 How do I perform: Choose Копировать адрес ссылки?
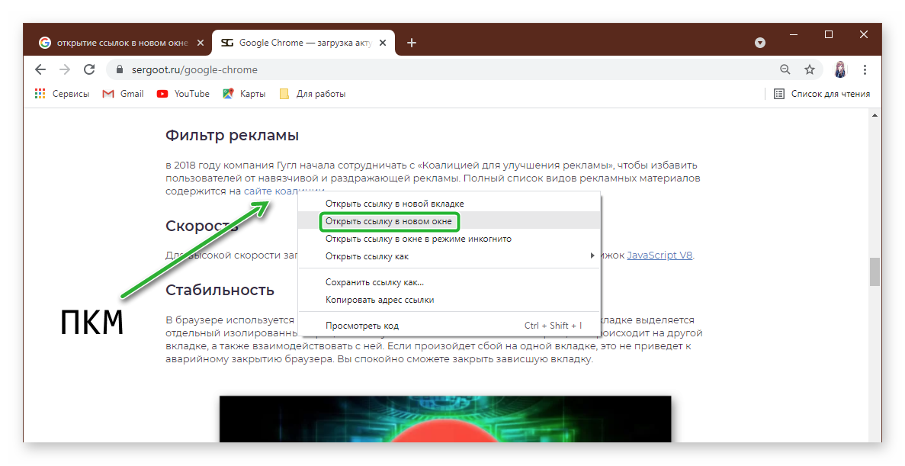click(x=380, y=300)
